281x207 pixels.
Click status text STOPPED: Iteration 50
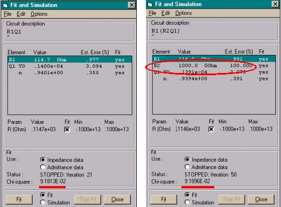210,174
